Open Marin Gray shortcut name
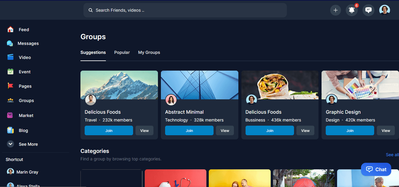Image resolution: width=399 pixels, height=187 pixels. click(x=27, y=172)
